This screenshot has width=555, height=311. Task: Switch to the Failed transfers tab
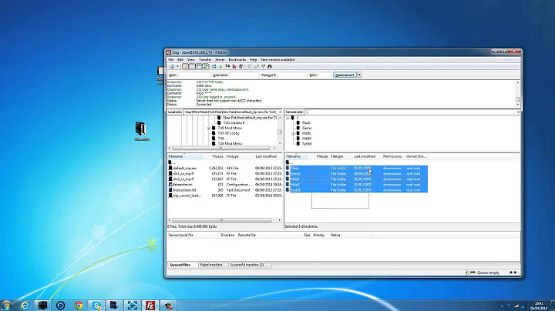211,265
